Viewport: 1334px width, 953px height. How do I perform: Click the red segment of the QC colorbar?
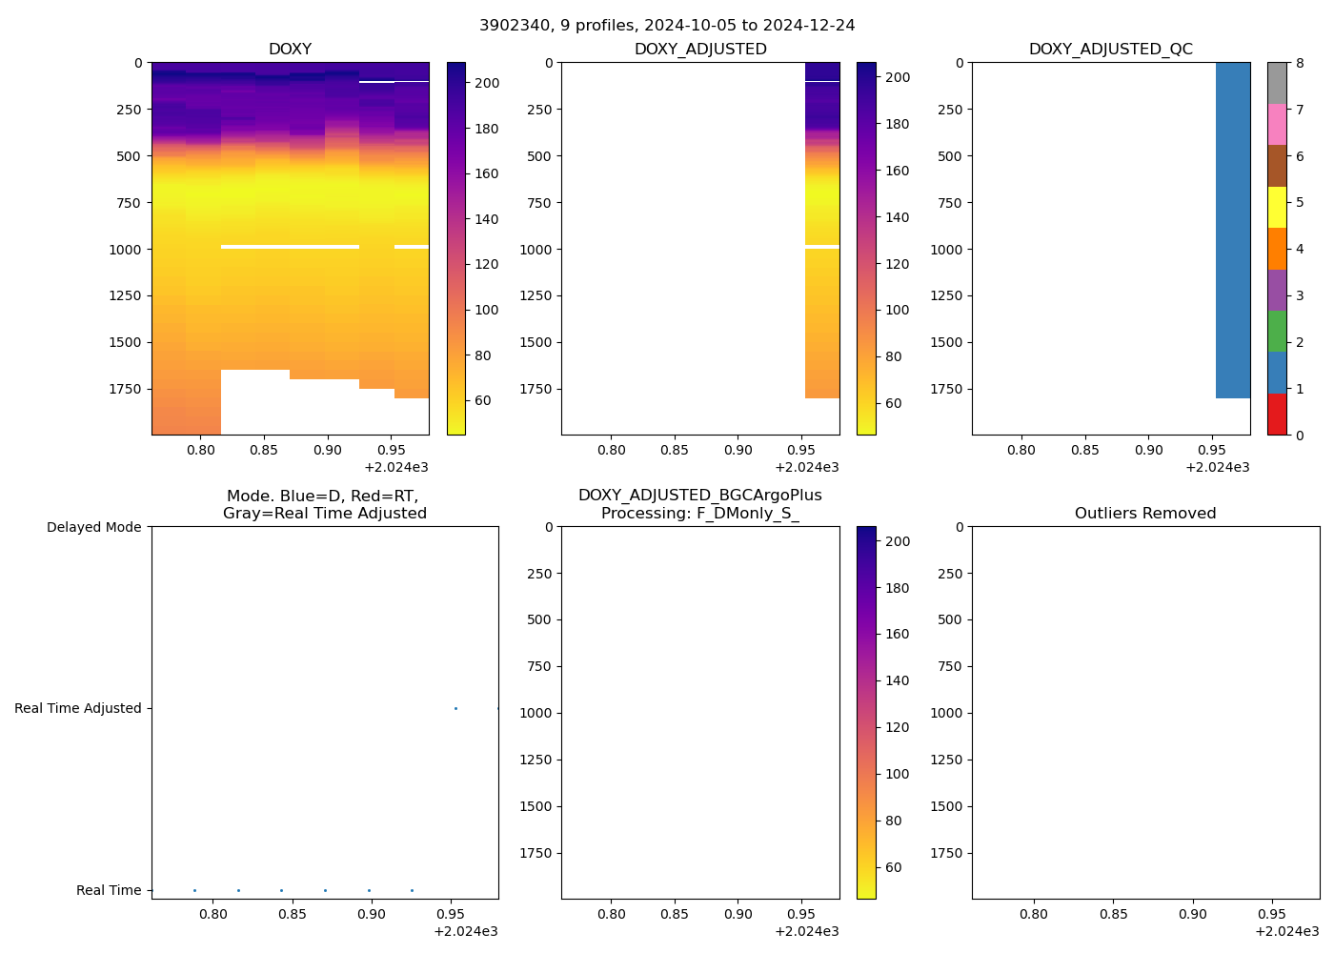pos(1277,415)
